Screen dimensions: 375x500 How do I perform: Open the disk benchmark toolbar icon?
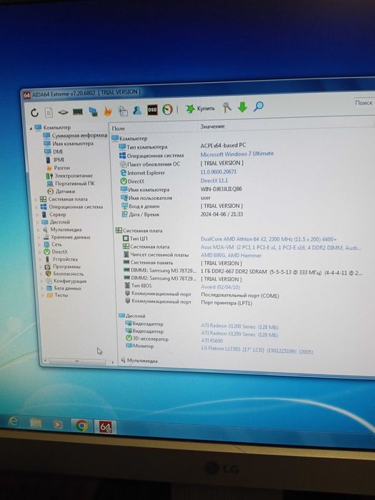63,112
